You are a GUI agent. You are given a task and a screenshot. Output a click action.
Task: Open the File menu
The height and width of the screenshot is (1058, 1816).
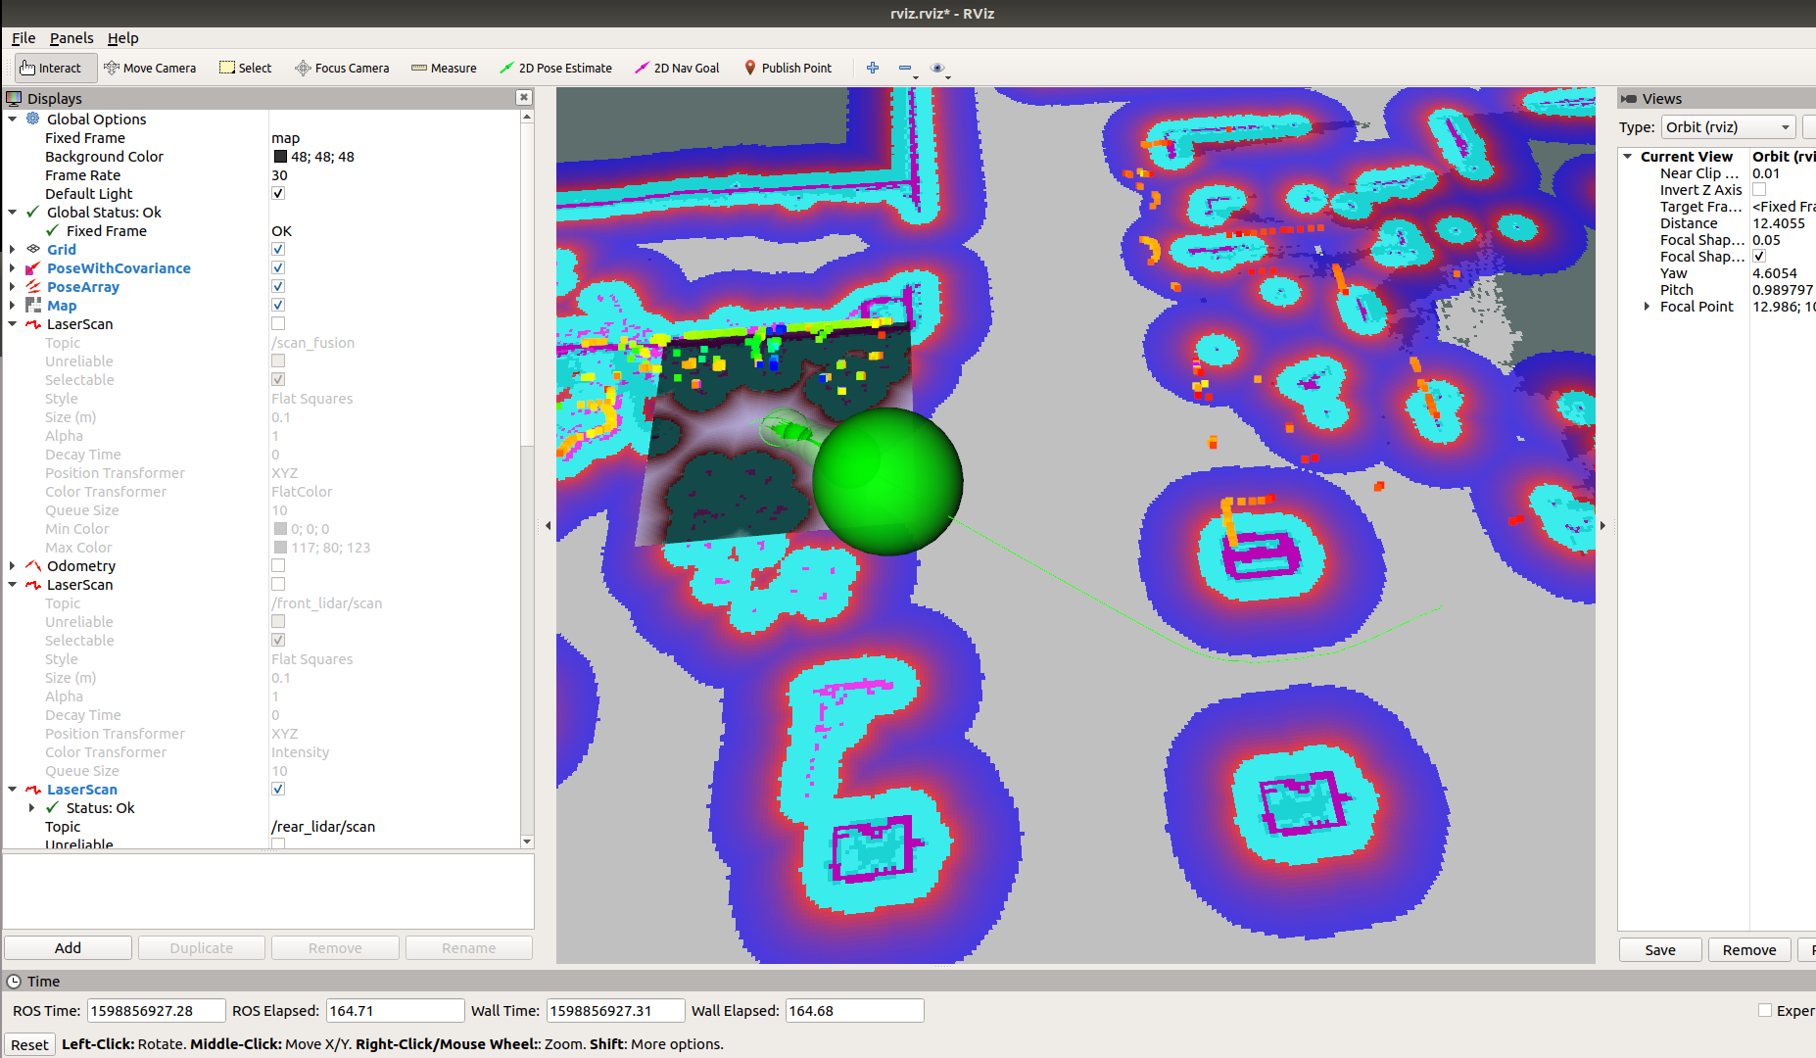tap(23, 38)
